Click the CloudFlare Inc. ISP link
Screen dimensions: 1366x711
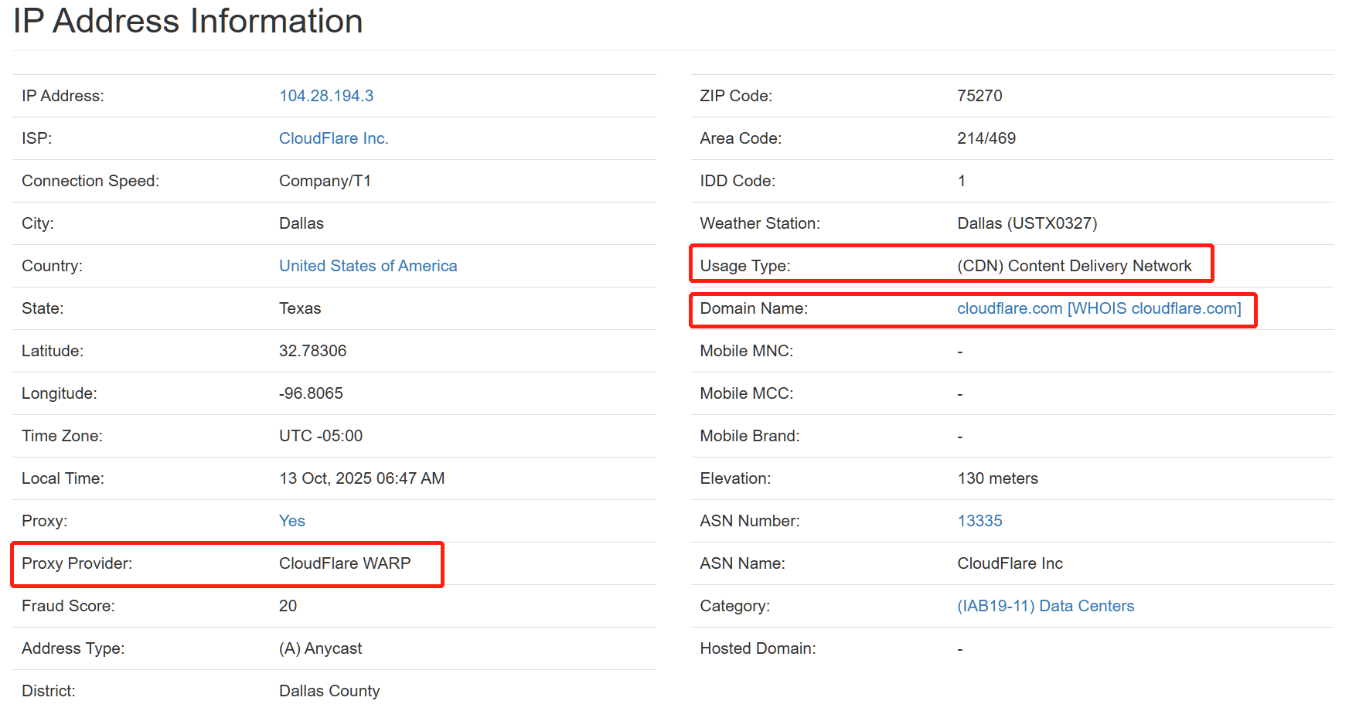[333, 138]
